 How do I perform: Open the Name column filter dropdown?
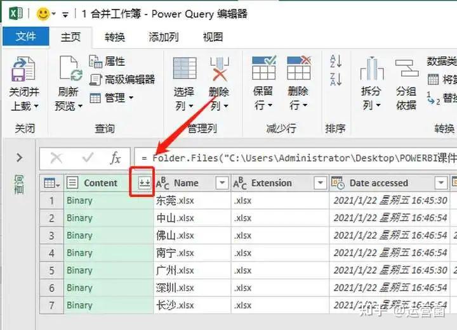point(222,183)
